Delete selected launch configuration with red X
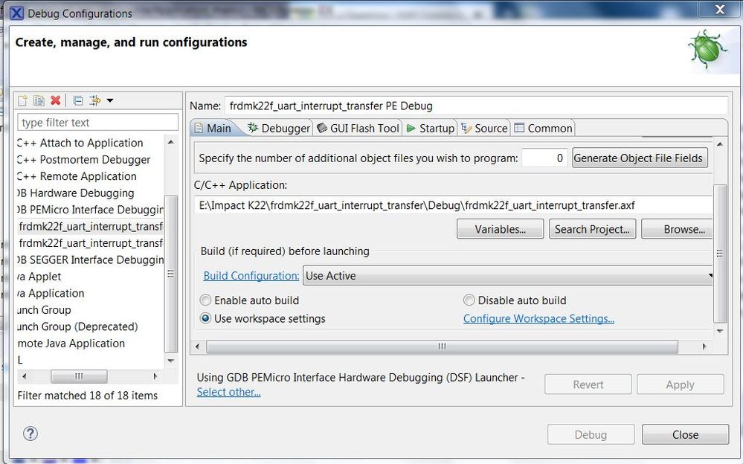This screenshot has width=743, height=464. coord(55,100)
